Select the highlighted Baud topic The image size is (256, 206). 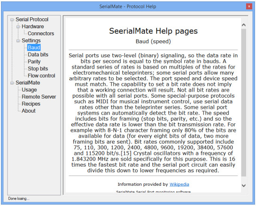coord(34,47)
